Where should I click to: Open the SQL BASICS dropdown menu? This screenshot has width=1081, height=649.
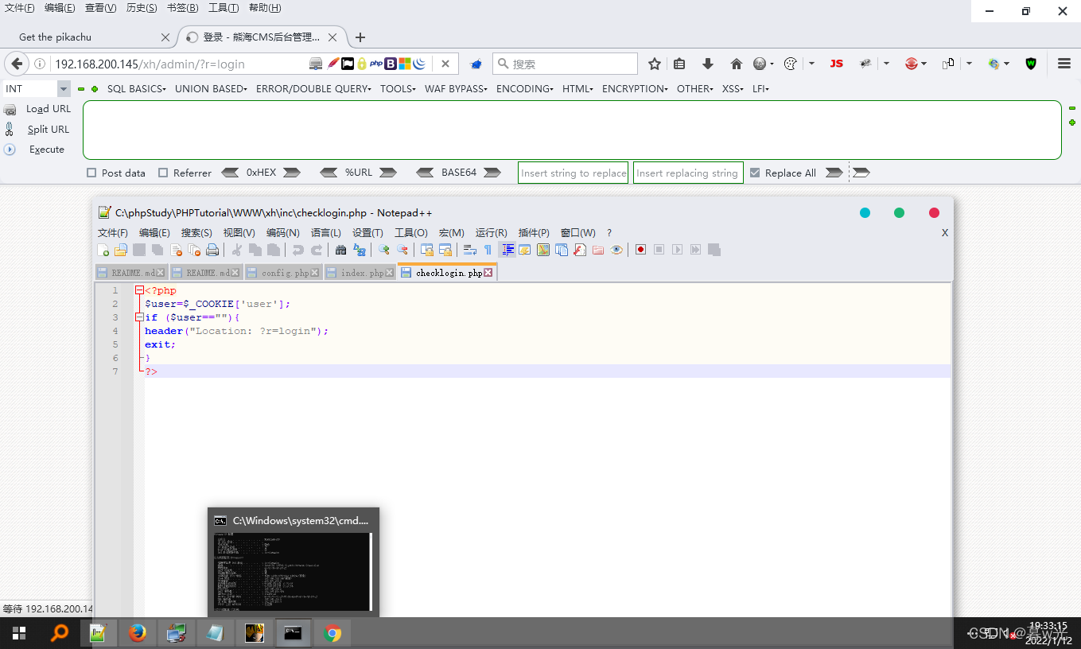click(137, 89)
